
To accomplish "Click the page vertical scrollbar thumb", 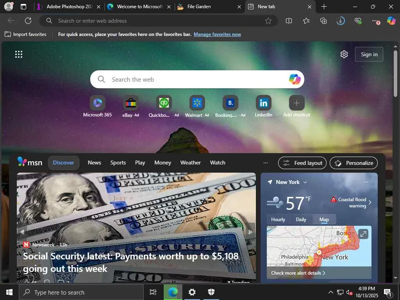I will click(395, 74).
